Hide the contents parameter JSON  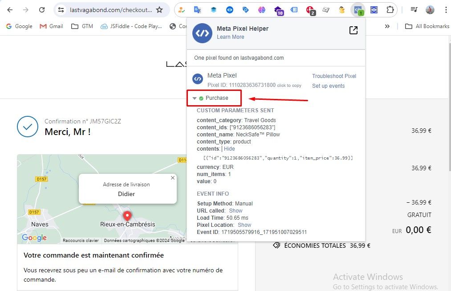tap(229, 149)
